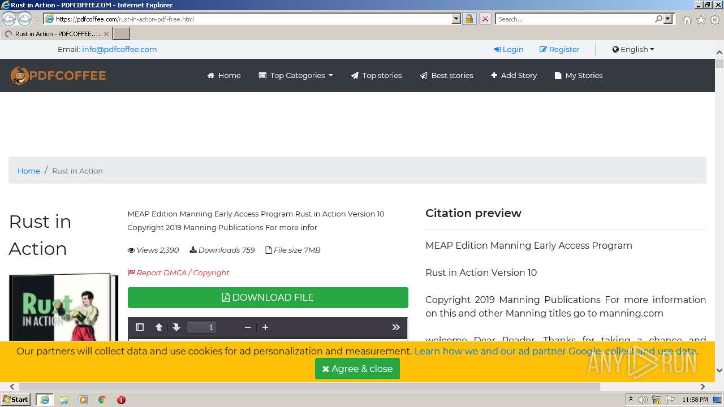Click Home breadcrumb link

pyautogui.click(x=29, y=171)
